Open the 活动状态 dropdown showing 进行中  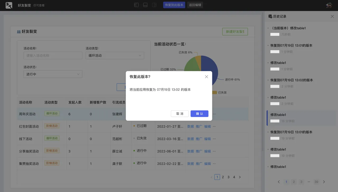pyautogui.click(x=53, y=74)
